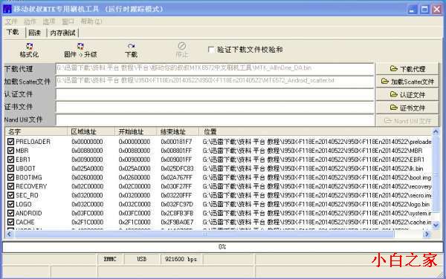Open the 窗口 menu
Image resolution: width=446 pixels, height=279 pixels.
tap(68, 22)
